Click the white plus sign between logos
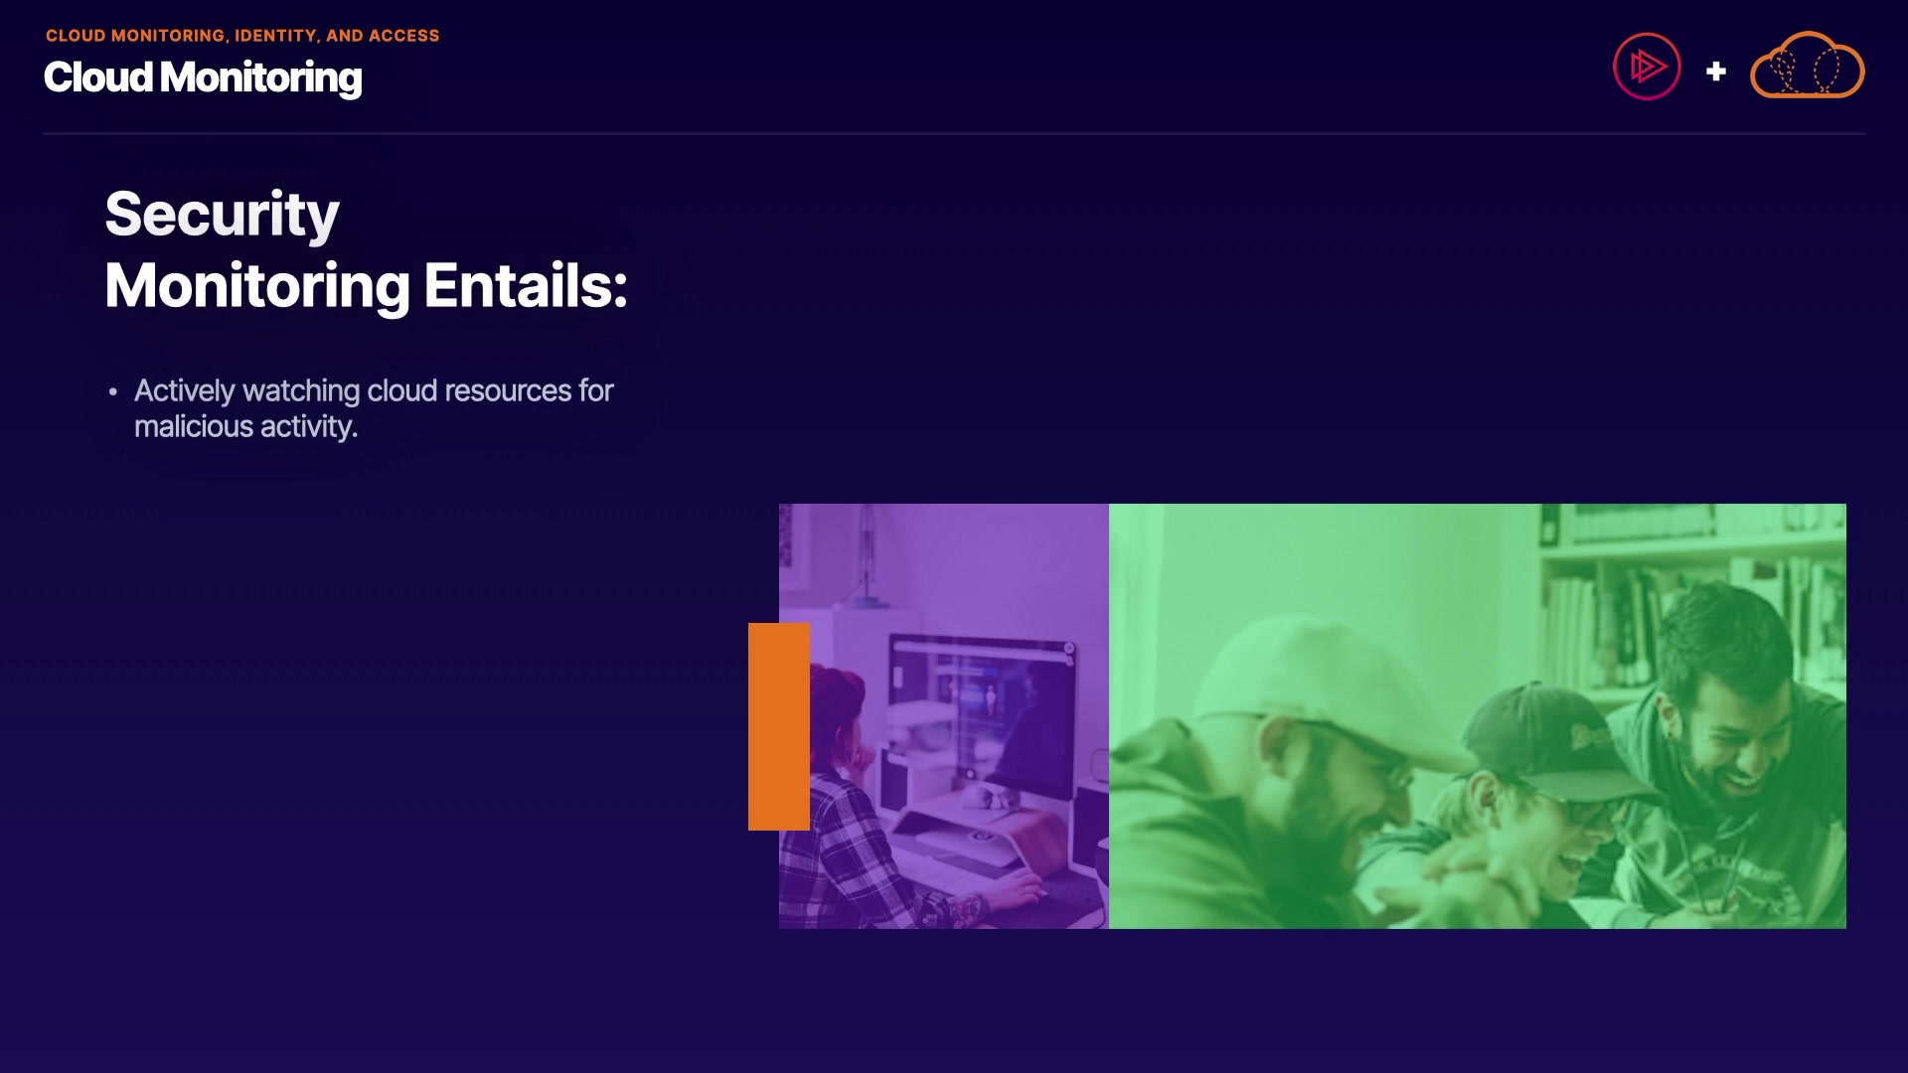 pos(1715,72)
